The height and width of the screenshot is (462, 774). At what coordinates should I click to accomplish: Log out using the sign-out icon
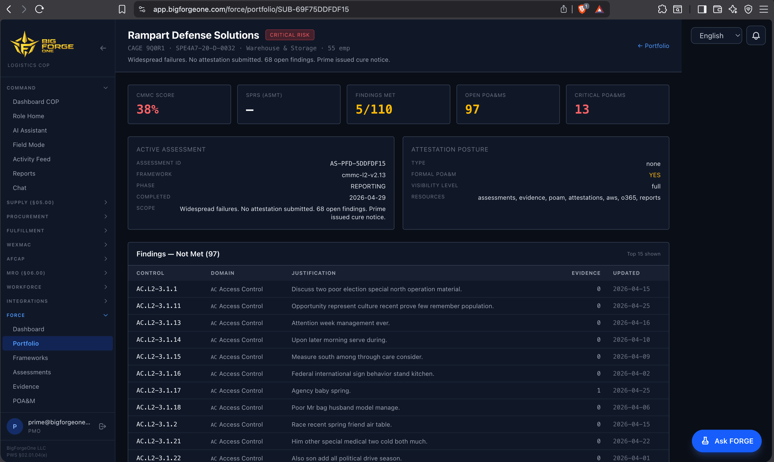[102, 426]
